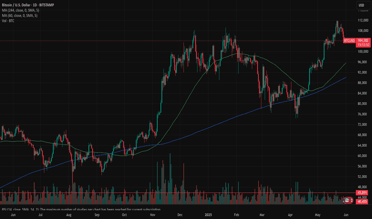The width and height of the screenshot is (372, 219).
Task: Click the 72,000 price axis label
Action: 363,125
